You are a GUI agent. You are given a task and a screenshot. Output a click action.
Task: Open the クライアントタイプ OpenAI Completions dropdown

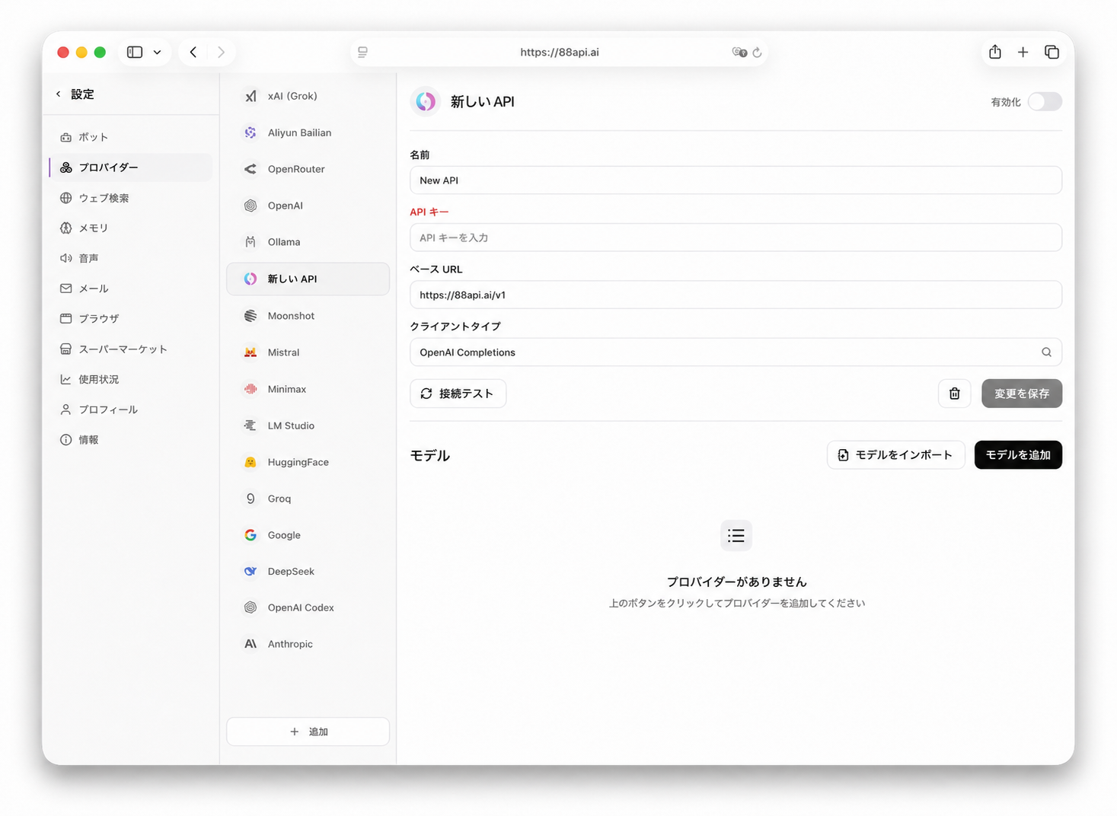pos(736,352)
